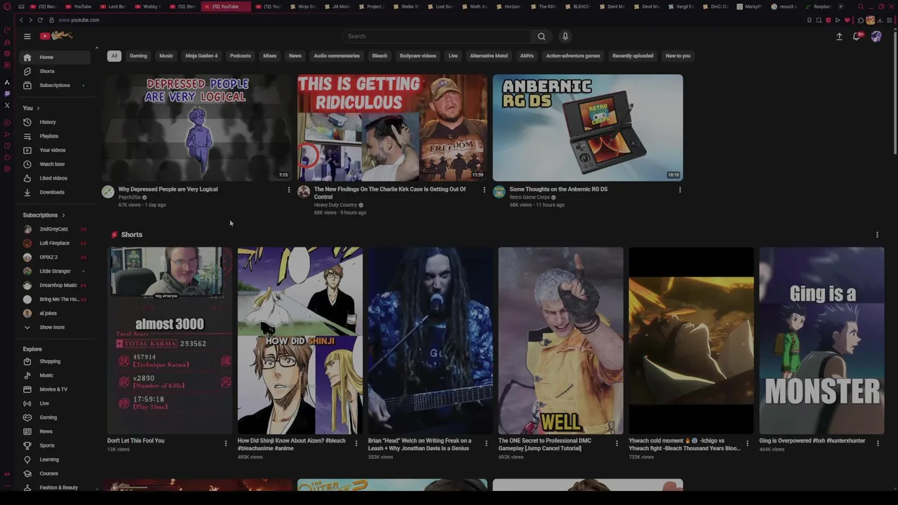Open the 2ndGreyCatz subscription channel

(x=55, y=229)
